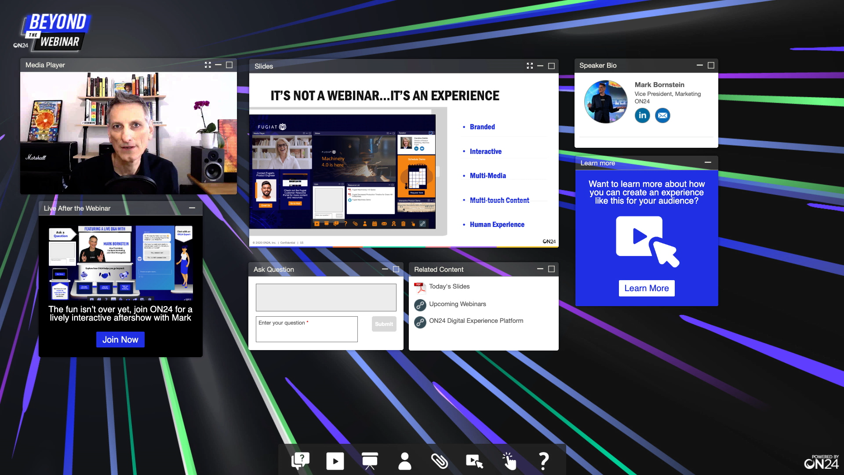This screenshot has height=475, width=844.
Task: Open the Ask Question tool in the bottom dock
Action: pyautogui.click(x=300, y=461)
